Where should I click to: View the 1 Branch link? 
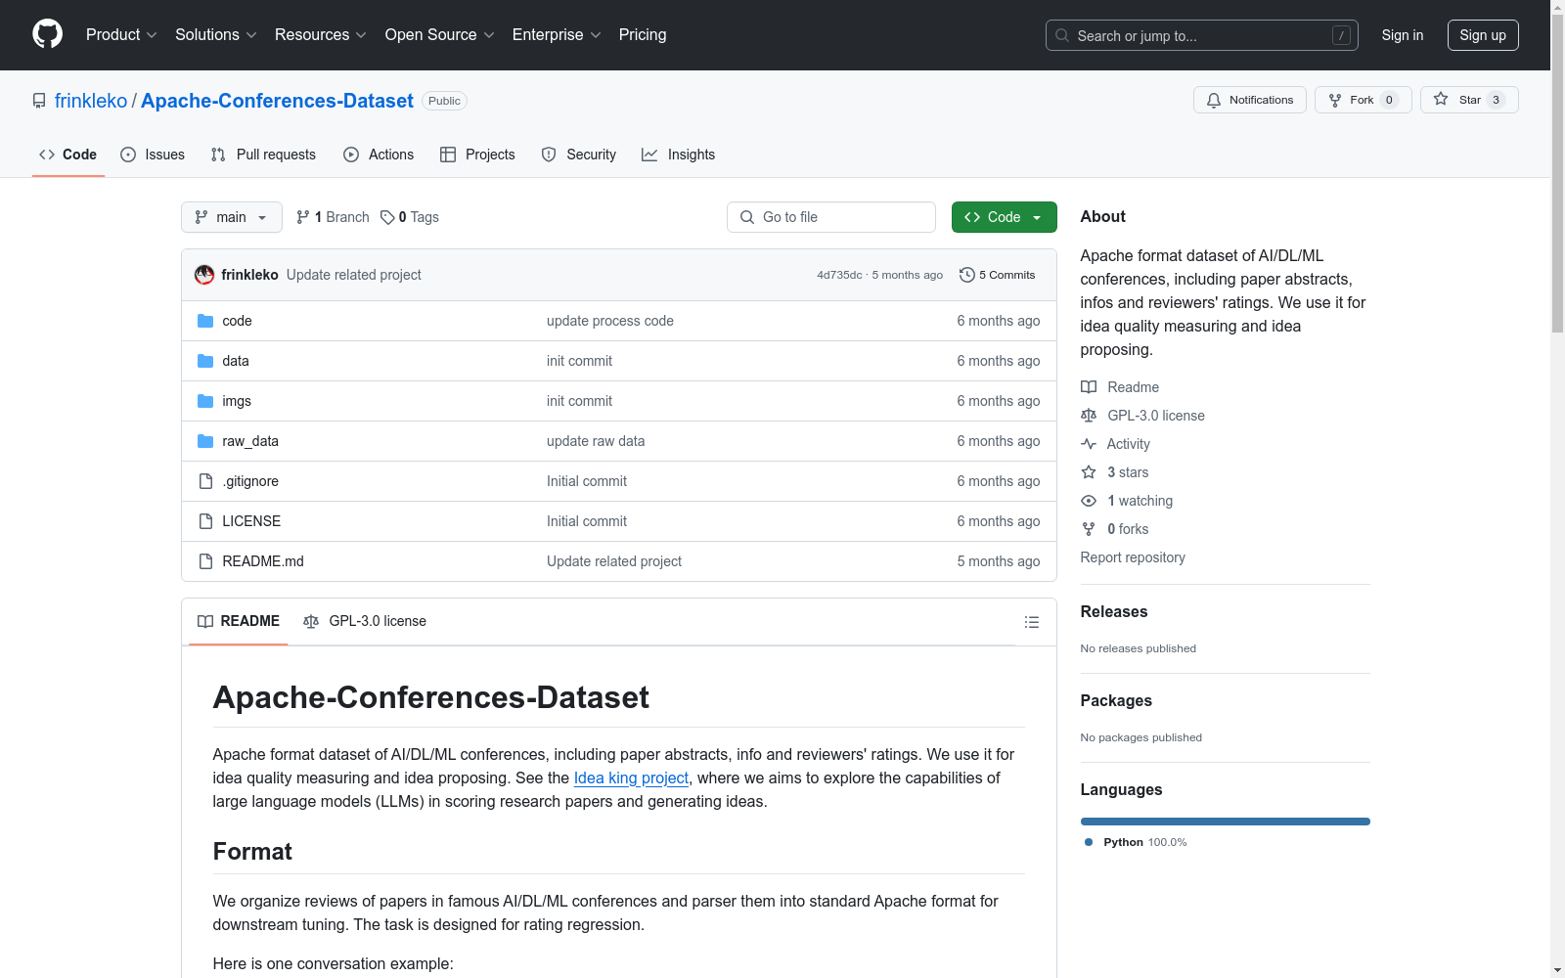[x=333, y=217]
